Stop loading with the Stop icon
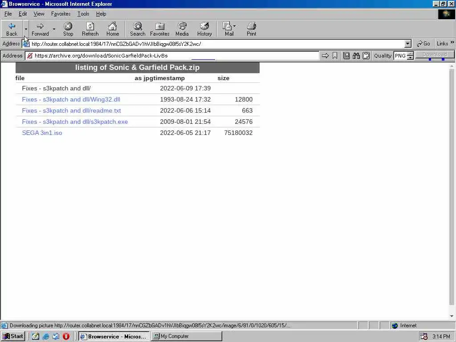The width and height of the screenshot is (456, 342). click(x=68, y=26)
